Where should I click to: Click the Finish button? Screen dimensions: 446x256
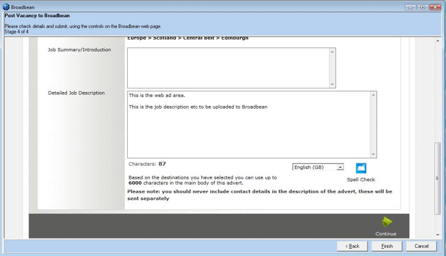point(387,246)
